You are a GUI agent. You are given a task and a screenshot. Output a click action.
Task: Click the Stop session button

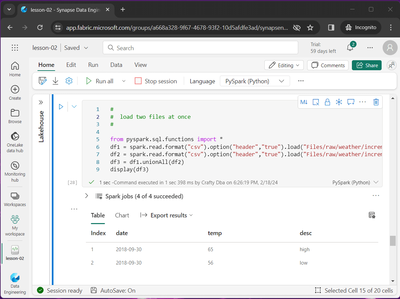click(x=156, y=81)
